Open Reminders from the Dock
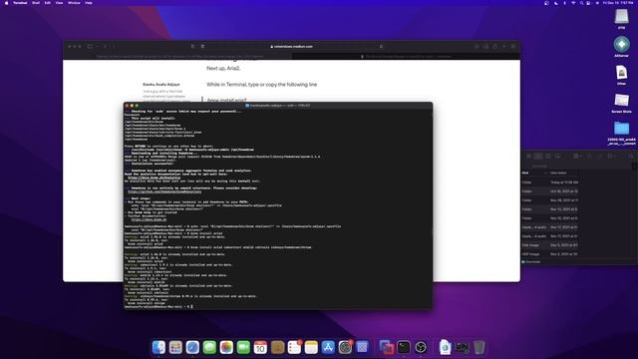Image resolution: width=638 pixels, height=359 pixels. [294, 347]
